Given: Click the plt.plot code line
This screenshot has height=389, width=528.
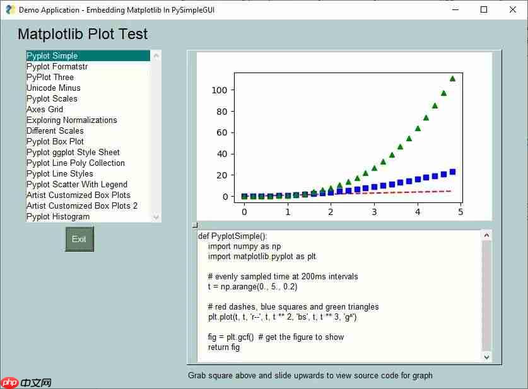Looking at the screenshot, I should 282,316.
